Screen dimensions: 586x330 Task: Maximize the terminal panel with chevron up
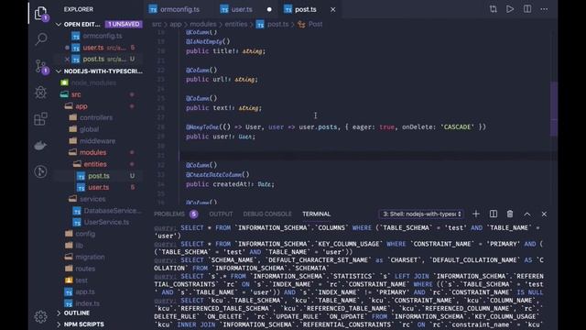click(527, 214)
